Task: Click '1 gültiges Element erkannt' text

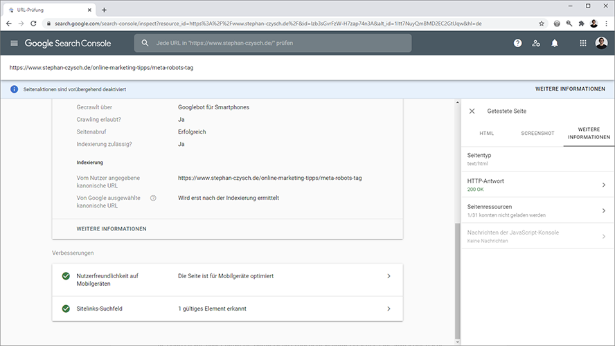Action: 212,309
